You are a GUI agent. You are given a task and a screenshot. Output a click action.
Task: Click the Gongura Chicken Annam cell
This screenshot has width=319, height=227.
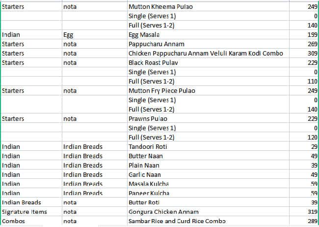[160, 212]
